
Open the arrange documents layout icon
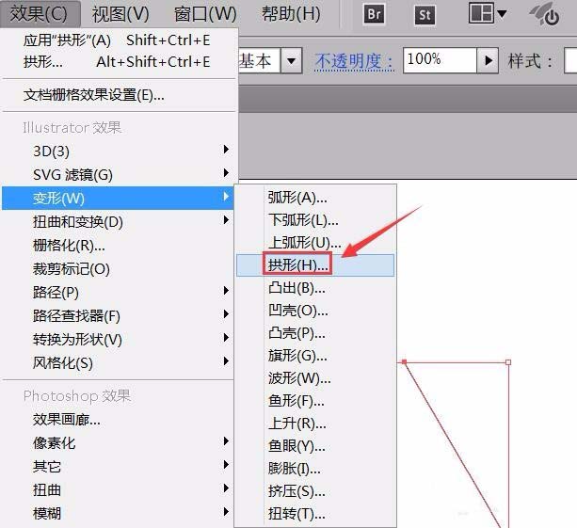[x=481, y=13]
